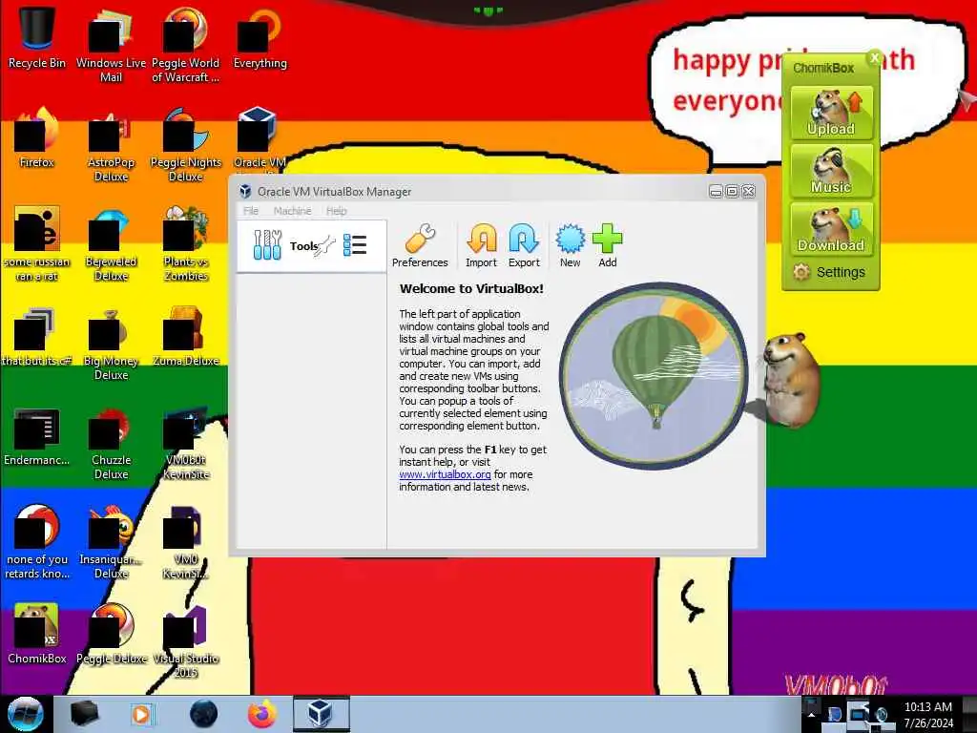977x733 pixels.
Task: Open Preferences in VirtualBox toolbar
Action: (x=420, y=245)
